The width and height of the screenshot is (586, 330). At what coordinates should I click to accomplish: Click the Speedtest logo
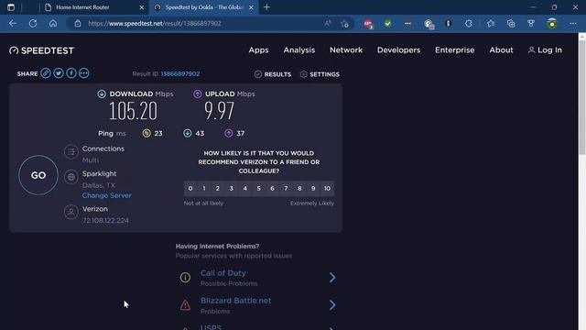click(x=41, y=50)
